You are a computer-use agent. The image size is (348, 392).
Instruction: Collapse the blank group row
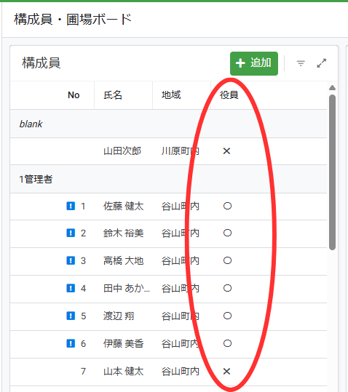click(x=168, y=124)
